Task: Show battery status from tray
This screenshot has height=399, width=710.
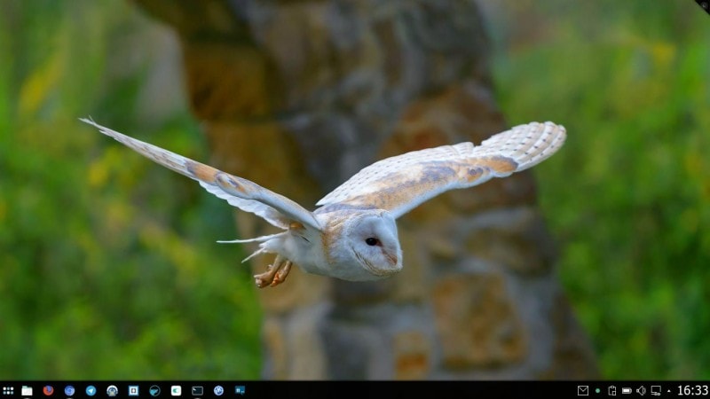Action: (x=627, y=390)
